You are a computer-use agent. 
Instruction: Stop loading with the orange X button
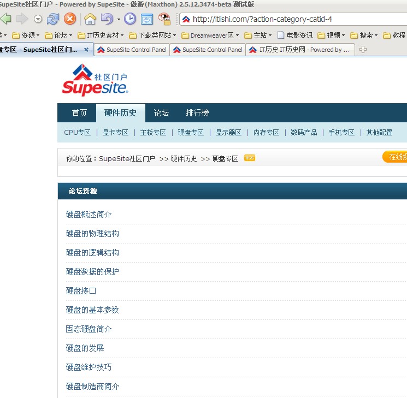coord(70,19)
